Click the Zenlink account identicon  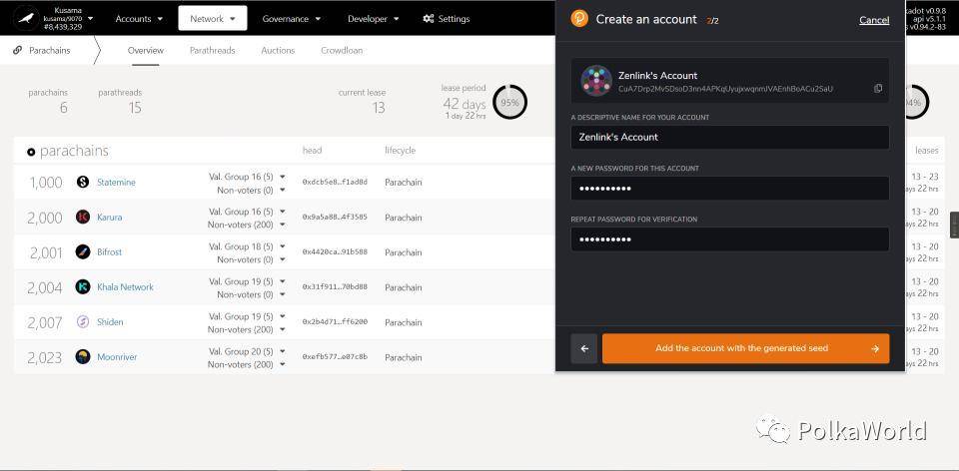point(596,81)
